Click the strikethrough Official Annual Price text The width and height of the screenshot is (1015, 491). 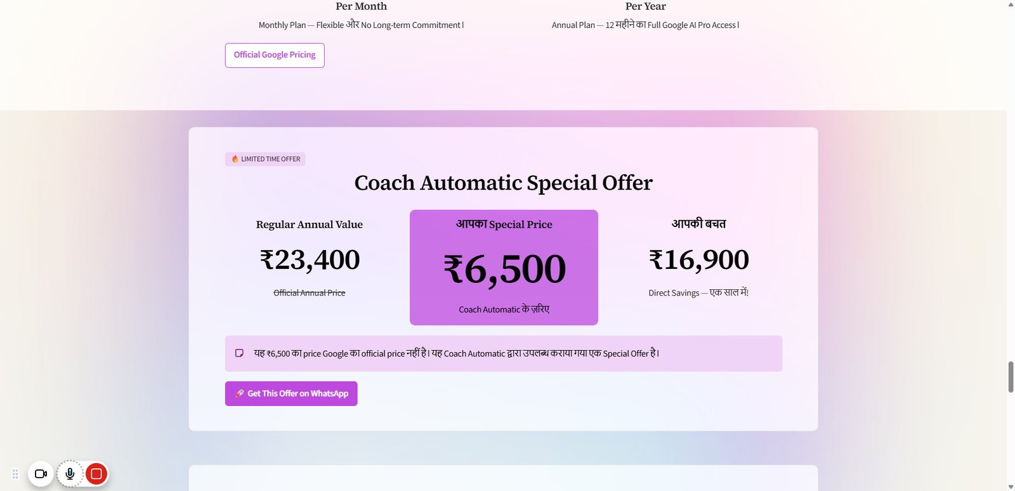point(310,293)
